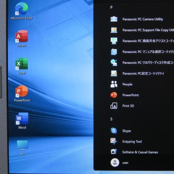This screenshot has width=174, height=174.
Task: Launch Panasonic PC Camera Utility from list
Action: (143, 19)
